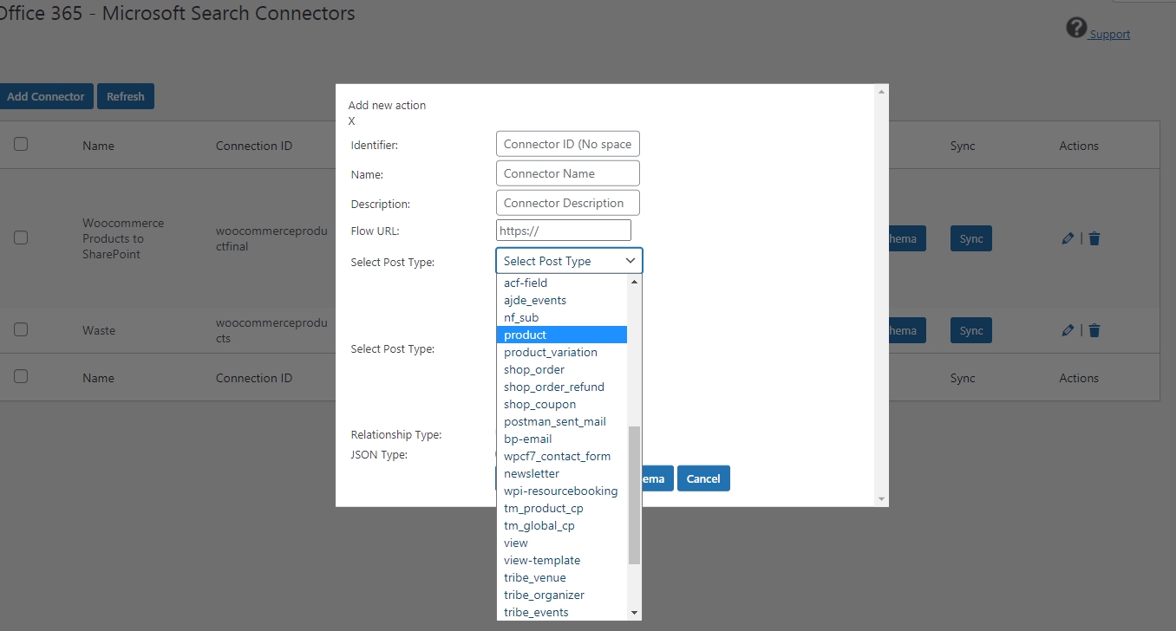
Task: Click the woocommerceproducts connection ID in Waste row
Action: pyautogui.click(x=271, y=330)
